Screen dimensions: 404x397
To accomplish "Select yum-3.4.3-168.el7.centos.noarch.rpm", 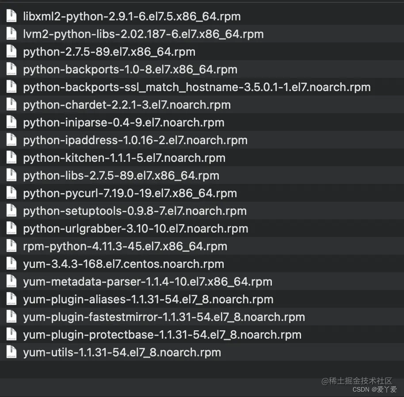I will pyautogui.click(x=123, y=264).
